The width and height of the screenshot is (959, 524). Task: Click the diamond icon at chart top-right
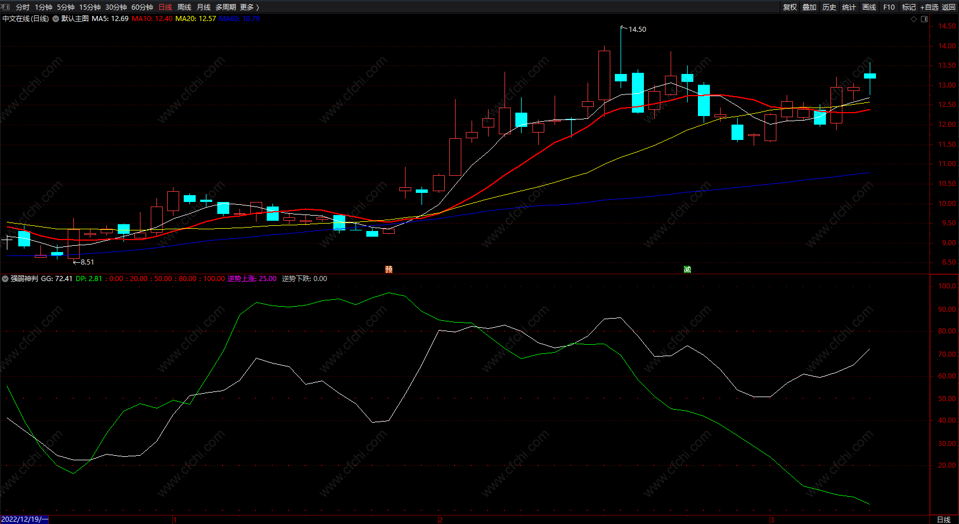click(x=914, y=19)
